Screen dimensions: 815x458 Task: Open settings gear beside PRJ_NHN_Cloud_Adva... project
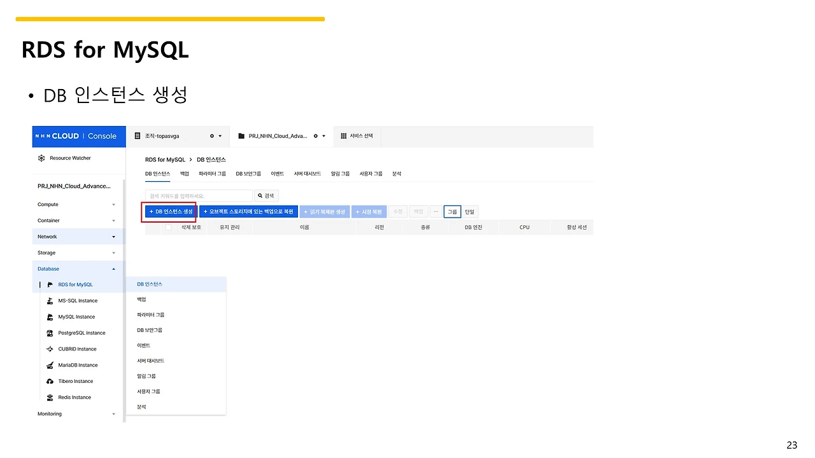(316, 136)
